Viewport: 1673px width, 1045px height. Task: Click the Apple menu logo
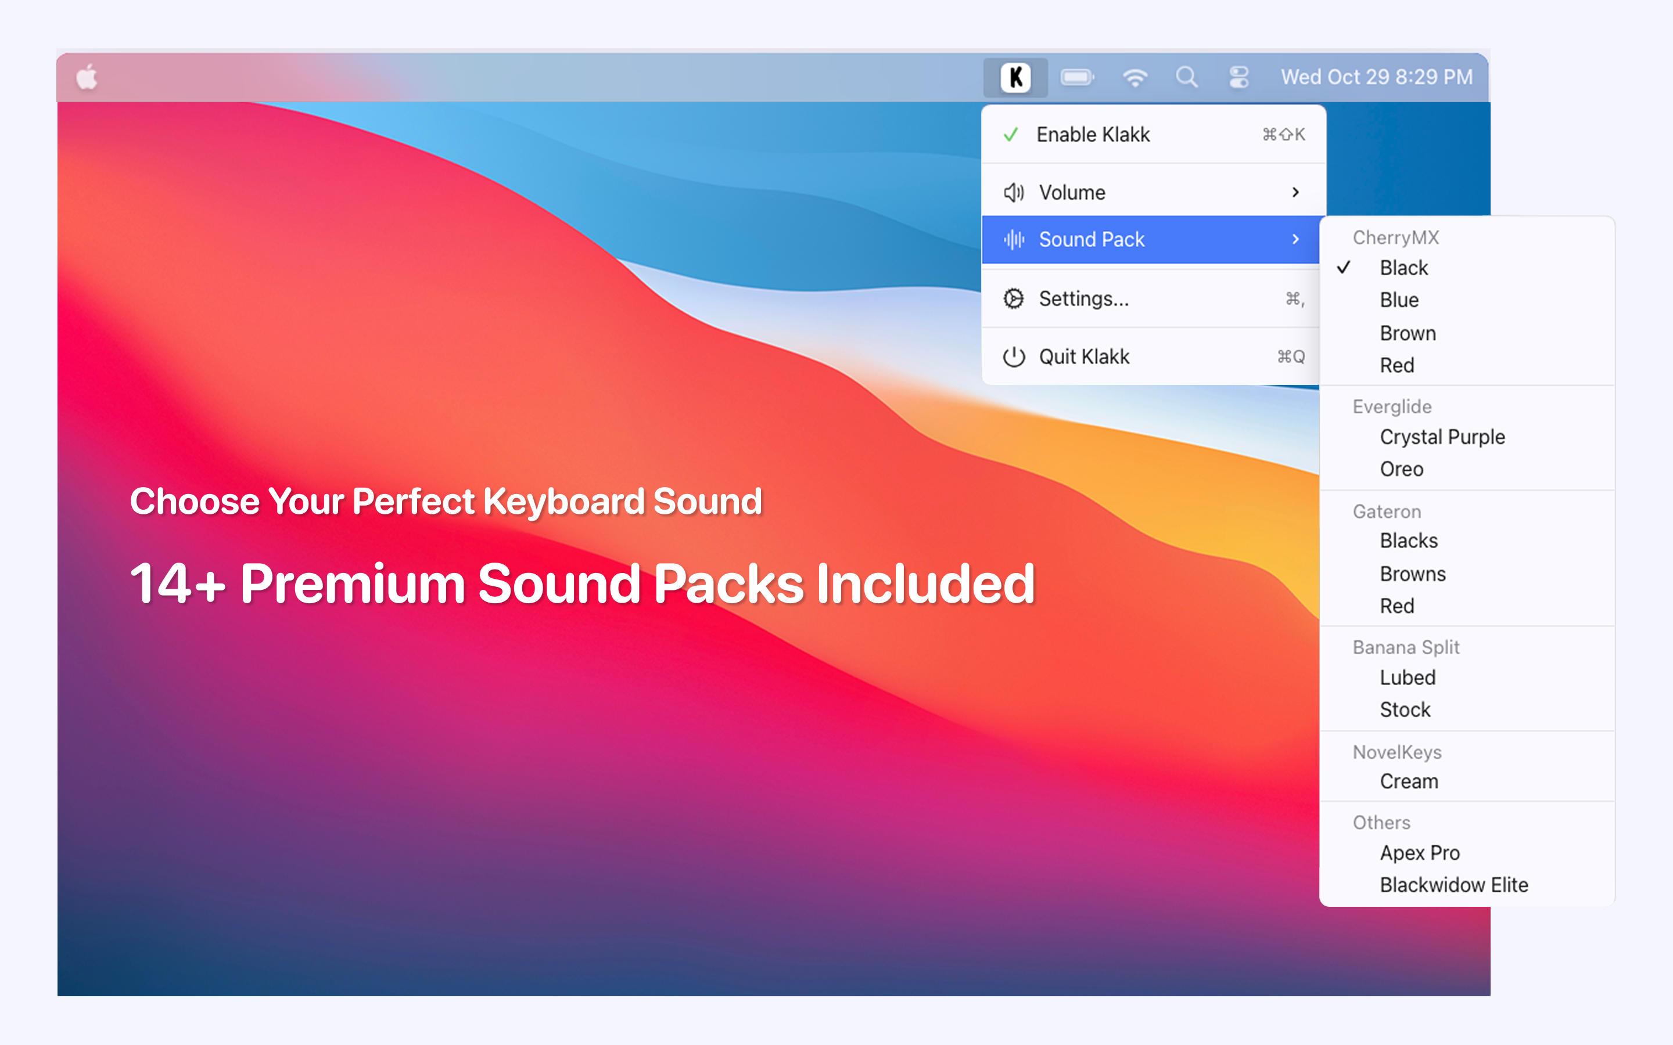[x=87, y=77]
